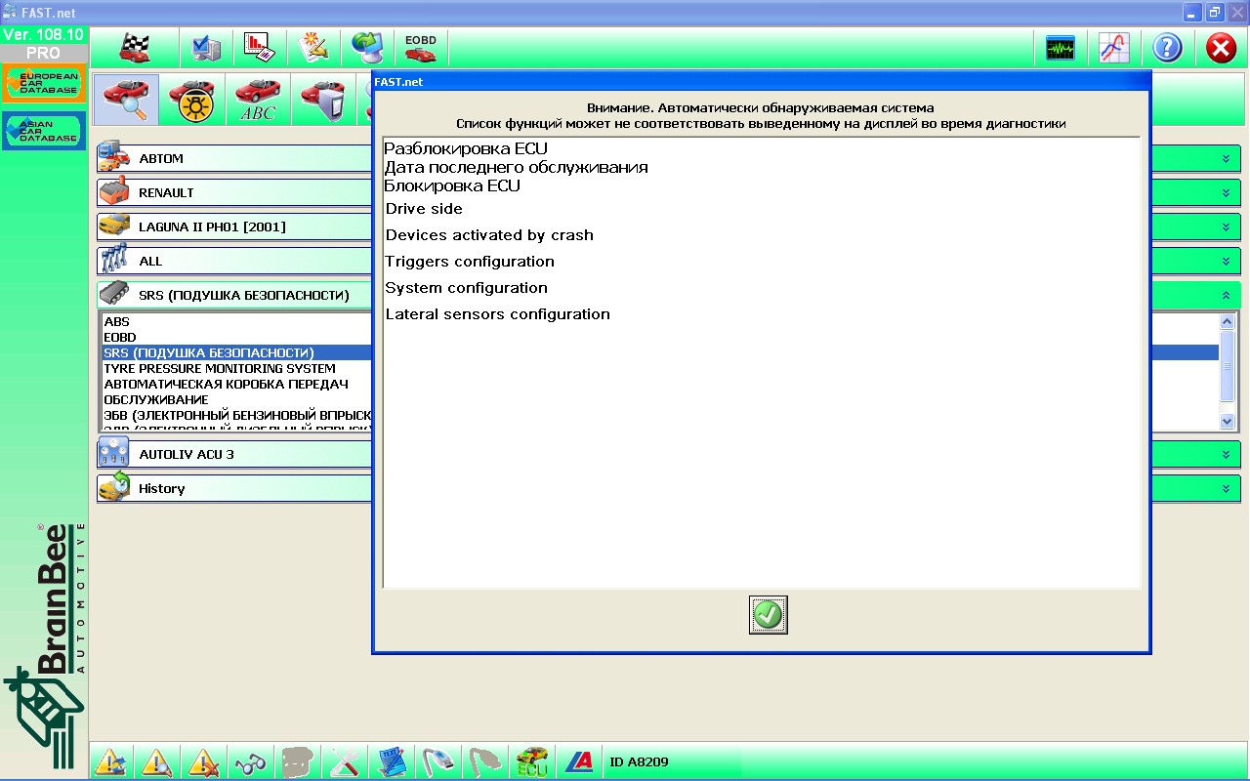Click the red X exit icon

tap(1221, 48)
